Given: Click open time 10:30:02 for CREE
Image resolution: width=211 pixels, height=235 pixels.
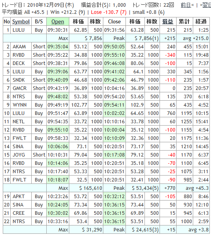Looking at the screenshot, I should 58,213.
